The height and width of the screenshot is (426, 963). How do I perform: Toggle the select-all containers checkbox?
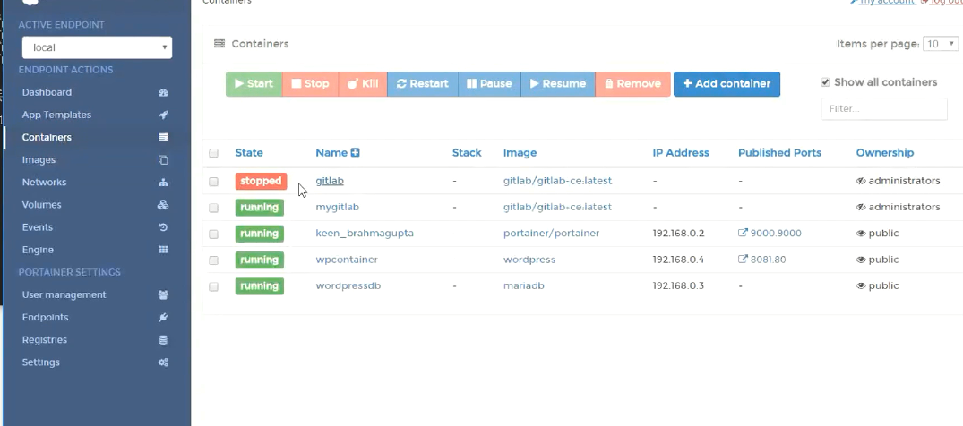pos(213,153)
